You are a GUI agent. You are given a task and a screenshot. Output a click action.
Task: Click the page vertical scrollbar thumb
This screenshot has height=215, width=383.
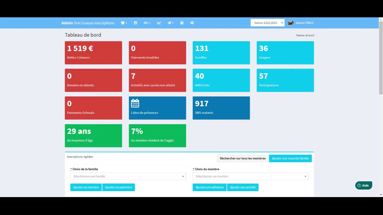click(x=381, y=58)
